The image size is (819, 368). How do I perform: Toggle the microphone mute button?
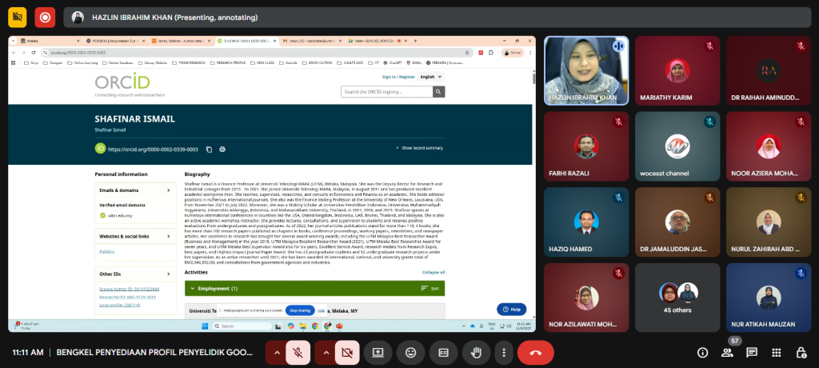298,352
